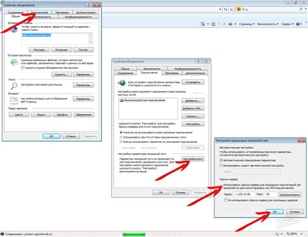Click the Feeds icon in the command bar

pos(213,24)
